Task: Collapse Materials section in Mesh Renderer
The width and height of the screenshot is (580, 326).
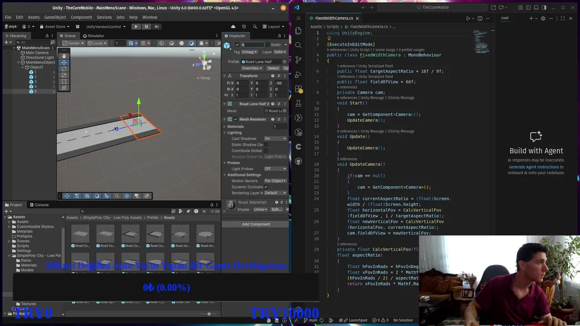Action: coord(225,127)
